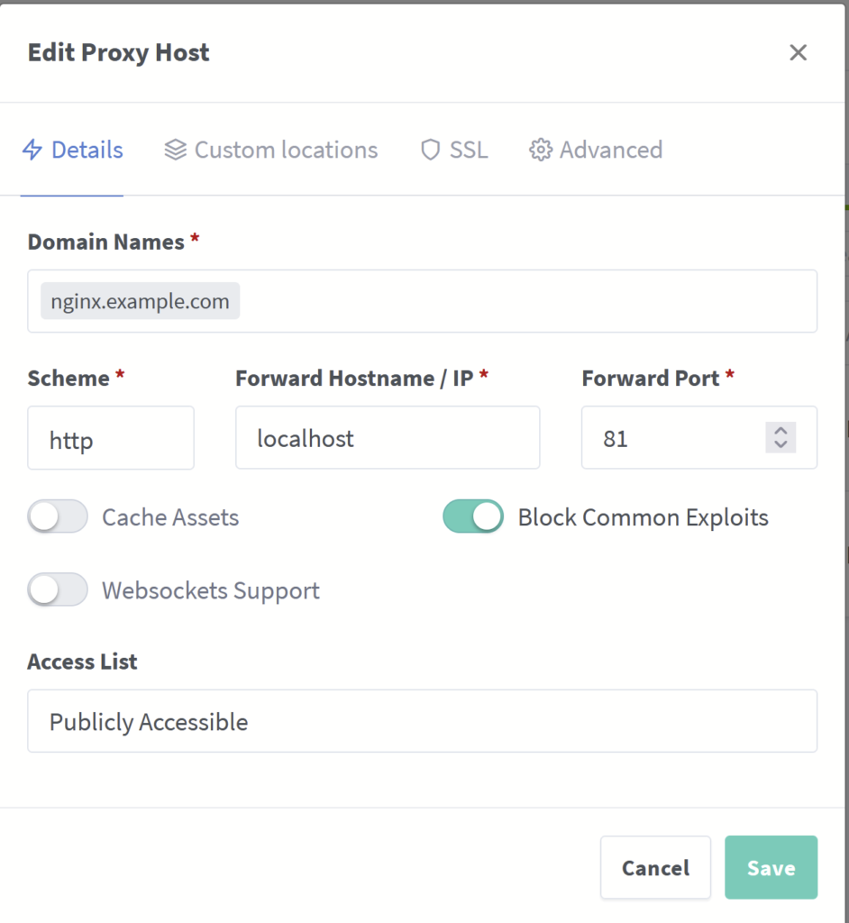This screenshot has height=923, width=849.
Task: Switch to the Custom locations tab
Action: point(285,150)
